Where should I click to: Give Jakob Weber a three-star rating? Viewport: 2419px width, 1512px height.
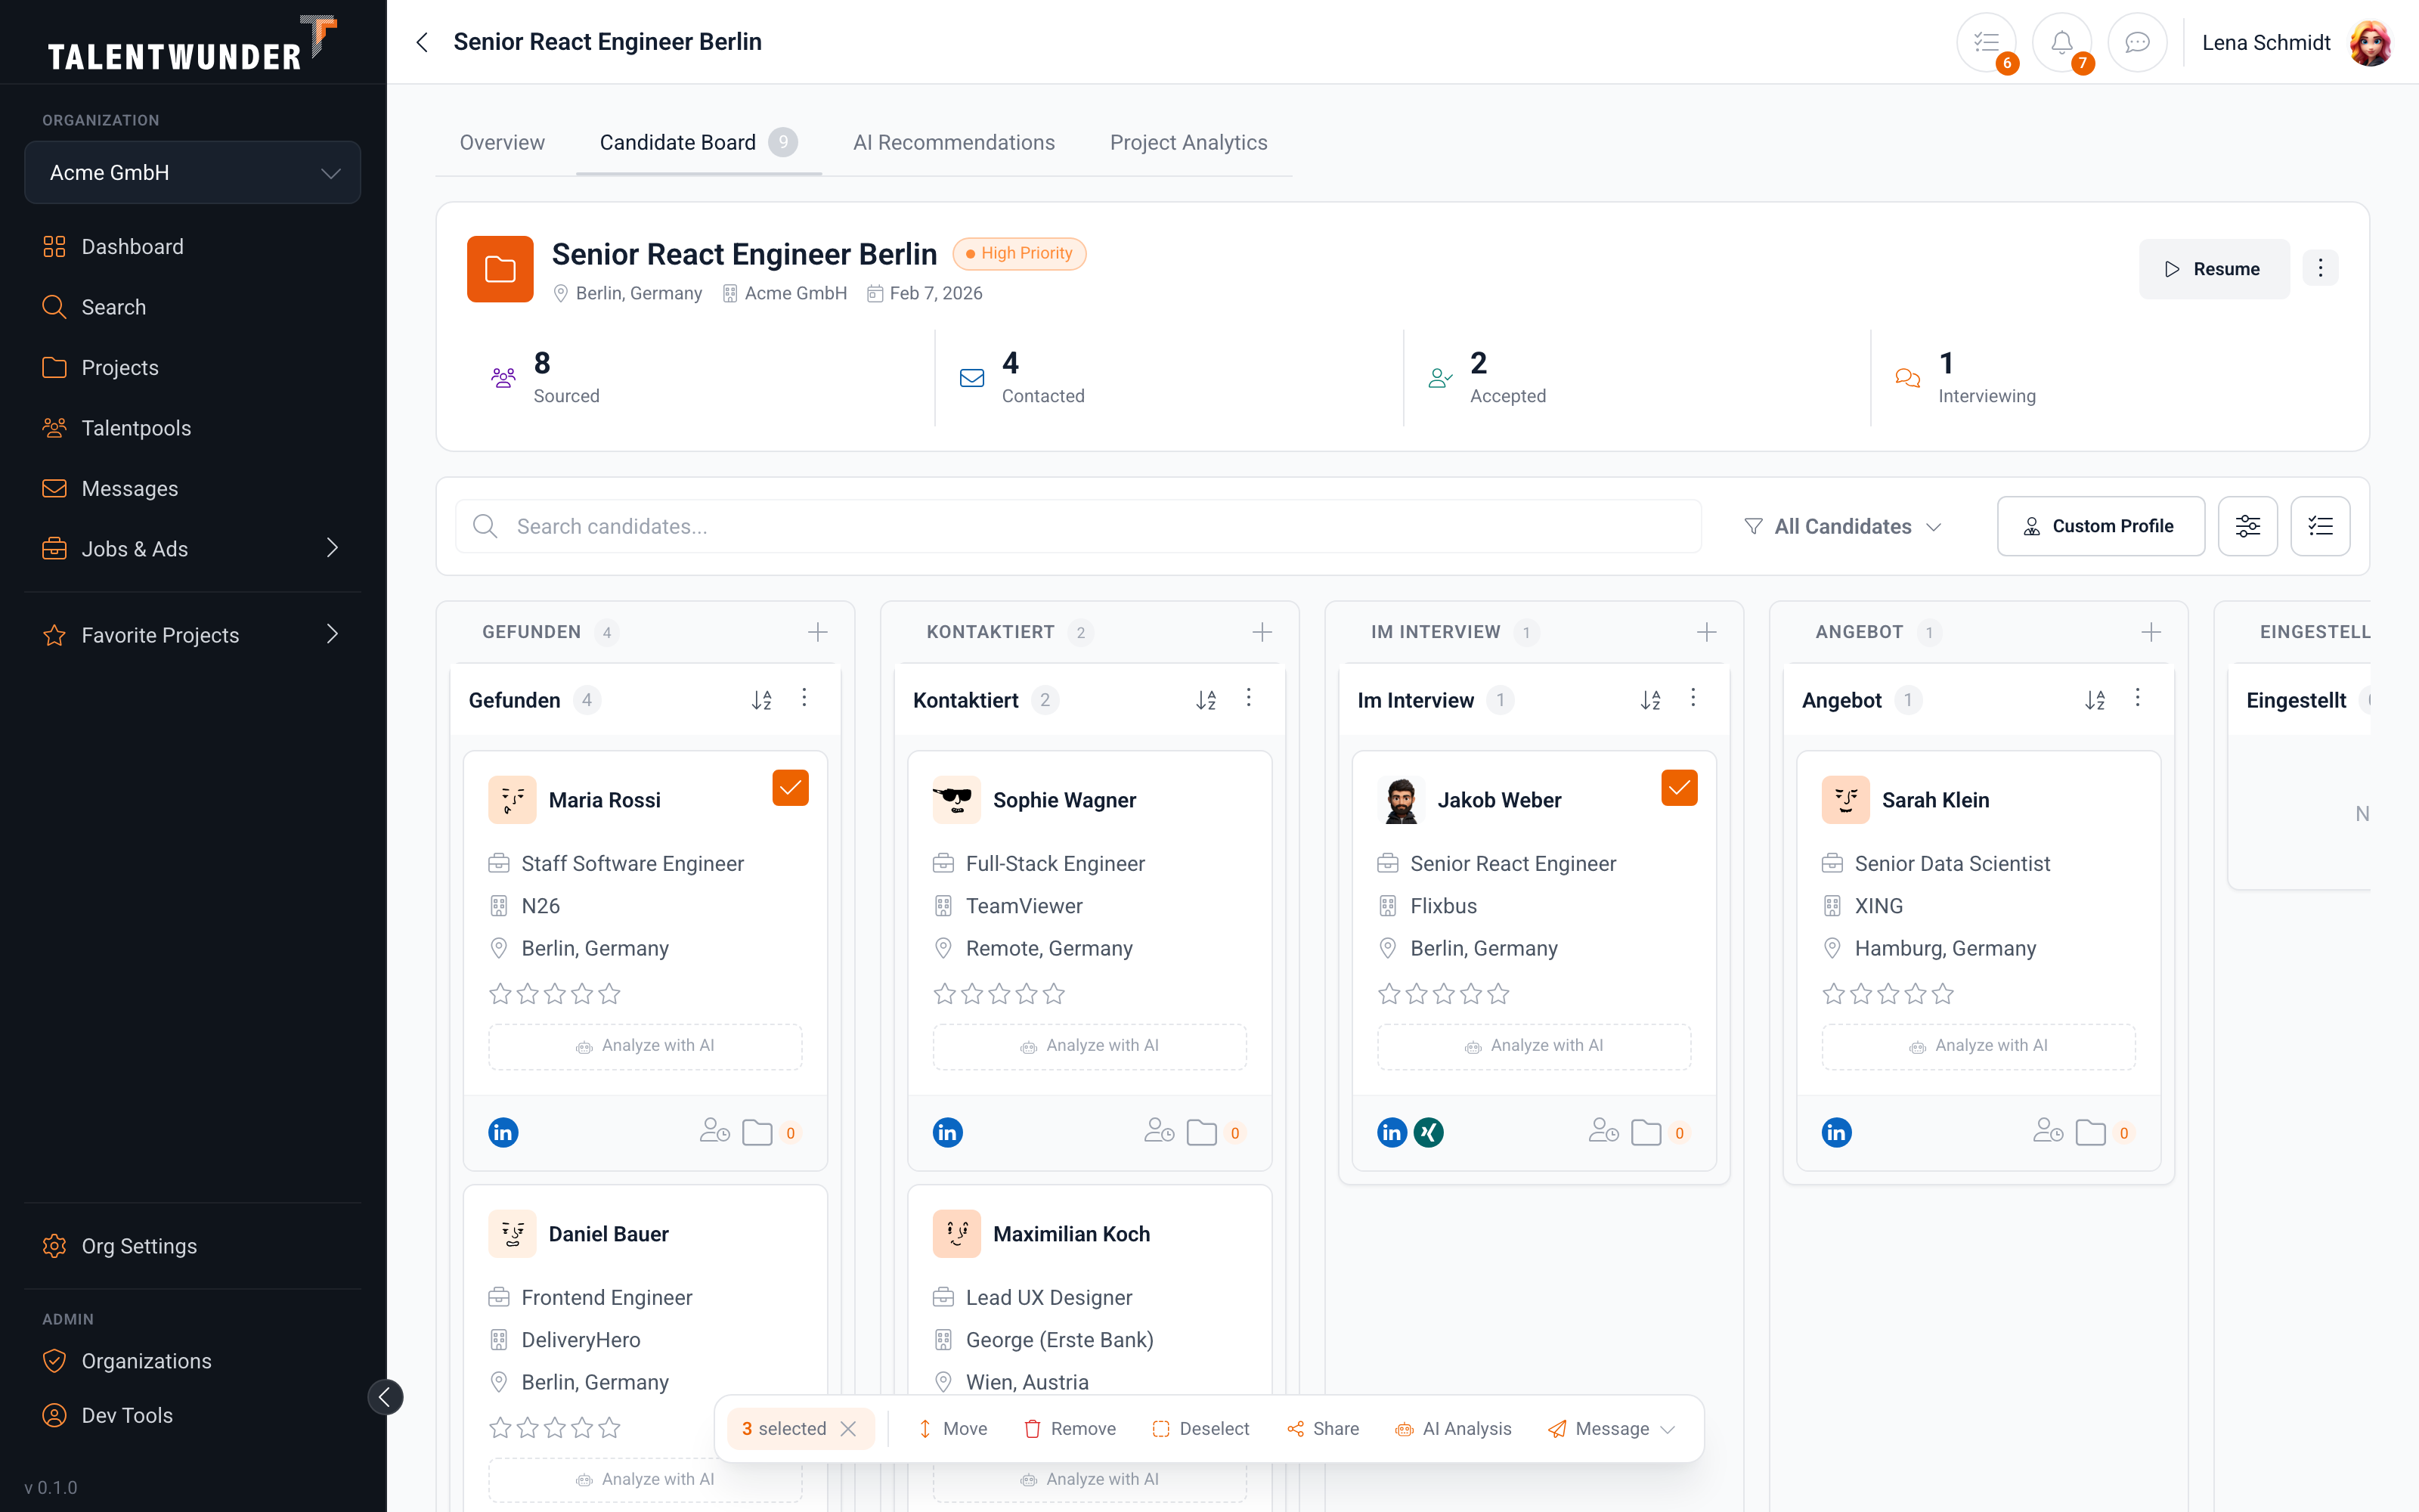pyautogui.click(x=1443, y=994)
